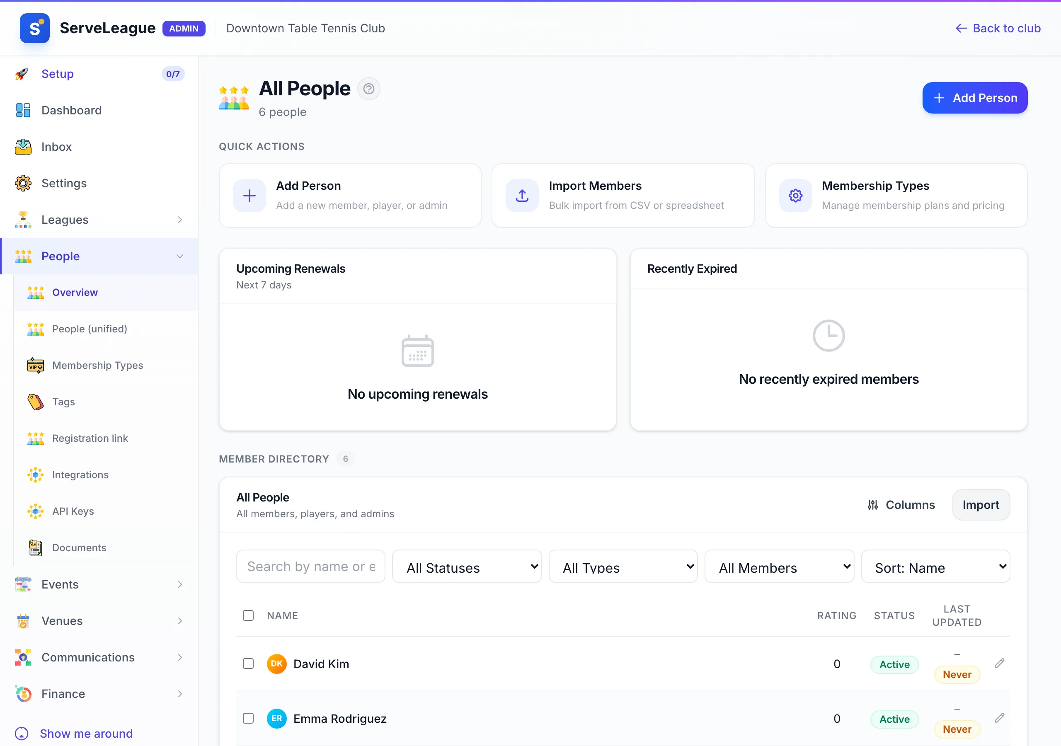Click the ADMIN badge in header

click(x=184, y=28)
